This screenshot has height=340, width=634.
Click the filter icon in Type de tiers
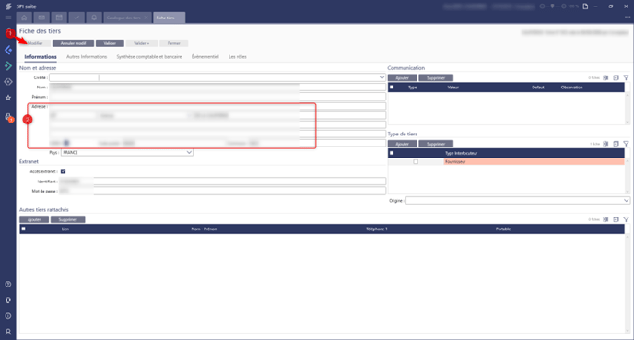point(626,144)
